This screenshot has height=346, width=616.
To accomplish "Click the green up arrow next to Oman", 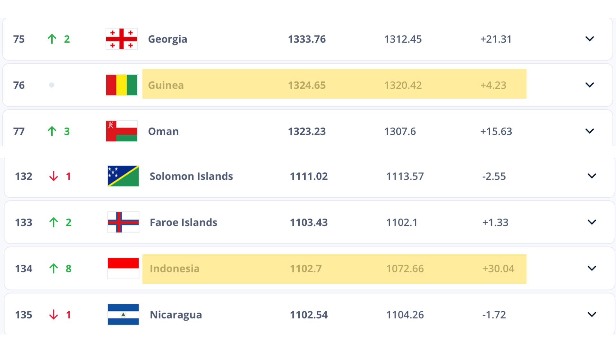I will [x=52, y=131].
